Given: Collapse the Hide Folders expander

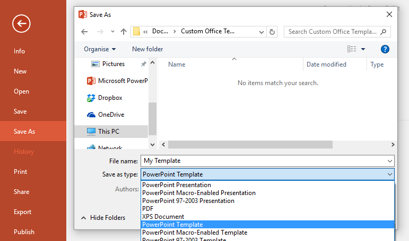Looking at the screenshot, I should pyautogui.click(x=103, y=218).
